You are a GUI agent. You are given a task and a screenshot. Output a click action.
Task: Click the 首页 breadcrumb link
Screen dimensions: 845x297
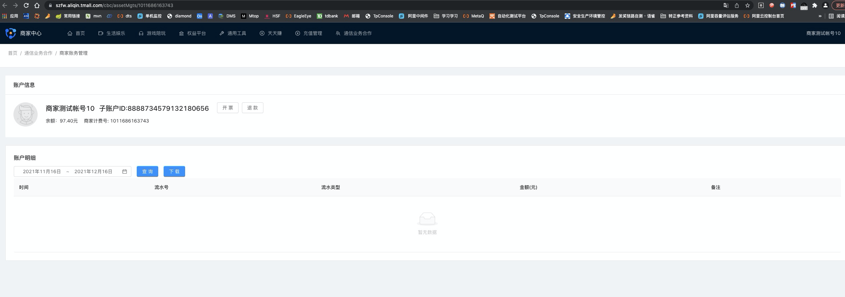[13, 53]
